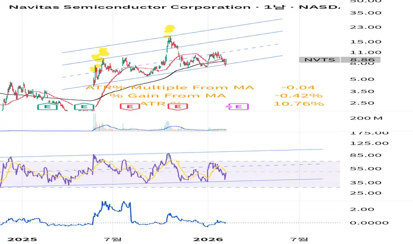Click 'ATR% Multiple From MA' label
413x244 pixels.
[170, 87]
